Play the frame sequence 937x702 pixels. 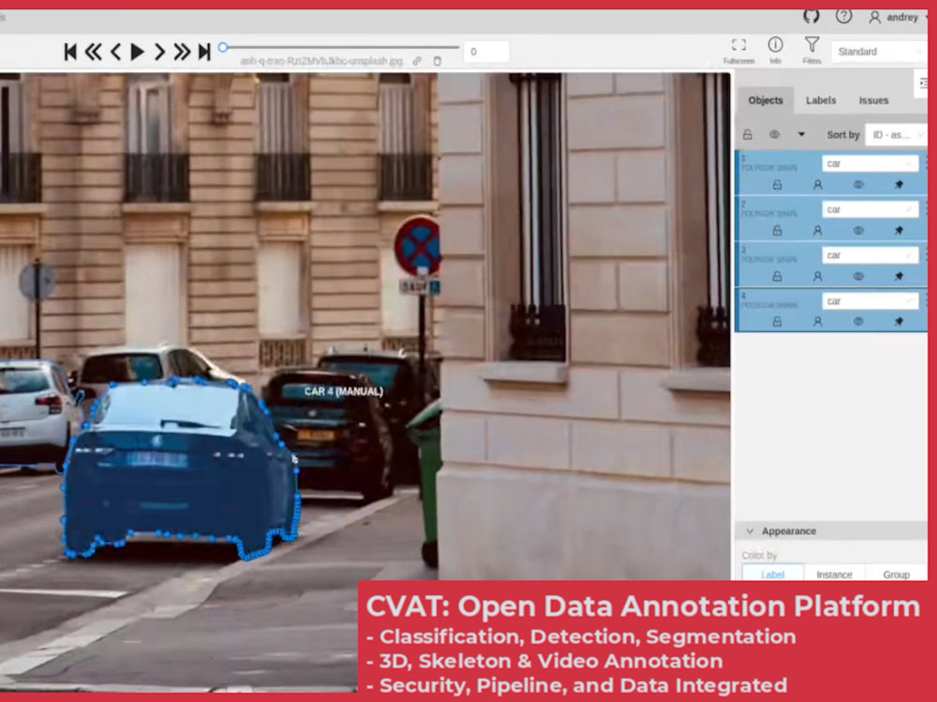138,51
